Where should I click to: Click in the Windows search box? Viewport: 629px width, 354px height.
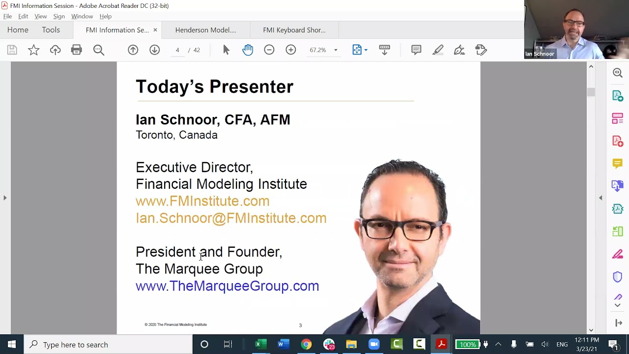[108, 345]
